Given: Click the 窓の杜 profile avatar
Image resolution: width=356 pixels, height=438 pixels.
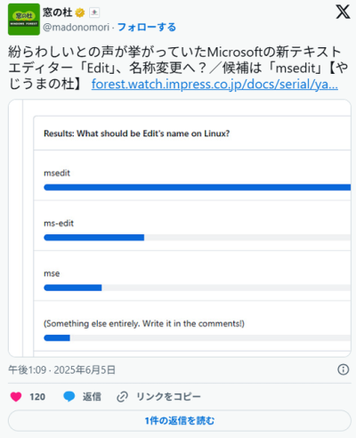Looking at the screenshot, I should pyautogui.click(x=24, y=20).
